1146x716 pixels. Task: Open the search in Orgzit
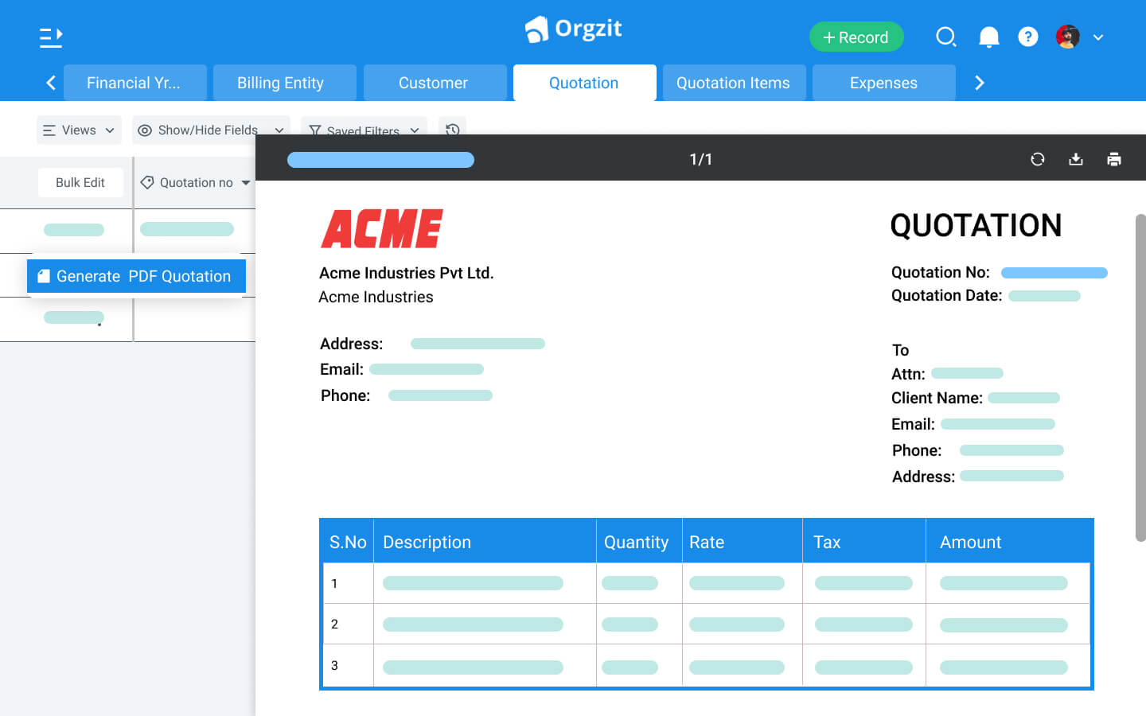pyautogui.click(x=946, y=37)
